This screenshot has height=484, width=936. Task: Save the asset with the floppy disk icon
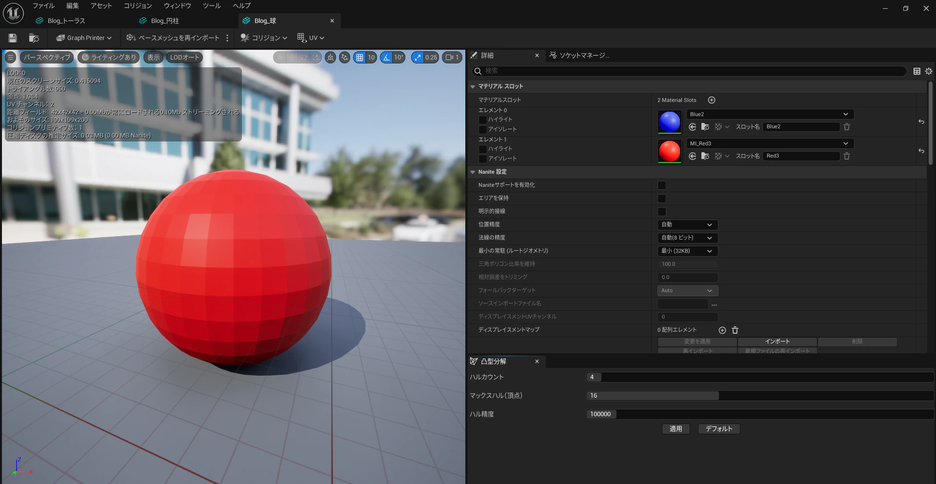coord(13,38)
